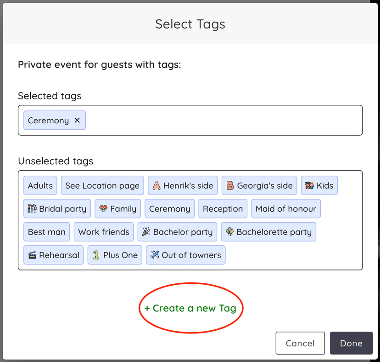Add the Adults tag to selection
The width and height of the screenshot is (380, 362).
pyautogui.click(x=40, y=185)
